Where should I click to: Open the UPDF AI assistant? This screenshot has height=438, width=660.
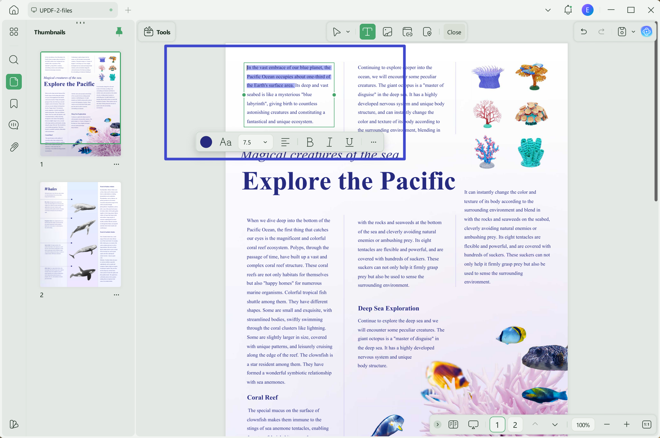(646, 32)
